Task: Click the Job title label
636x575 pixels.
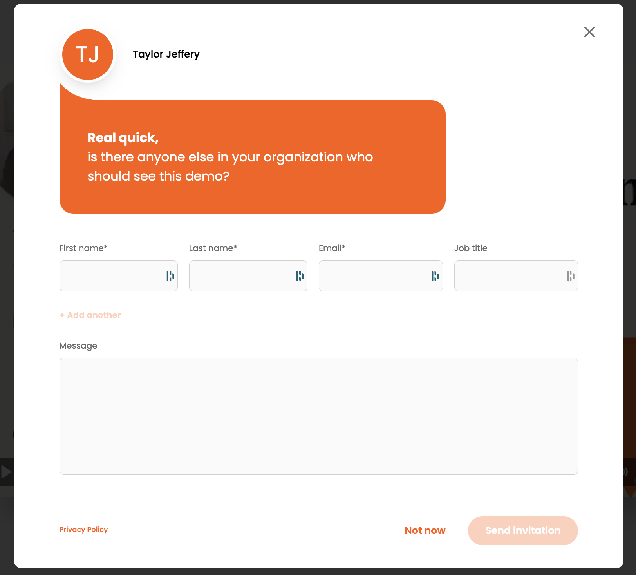Action: 471,248
